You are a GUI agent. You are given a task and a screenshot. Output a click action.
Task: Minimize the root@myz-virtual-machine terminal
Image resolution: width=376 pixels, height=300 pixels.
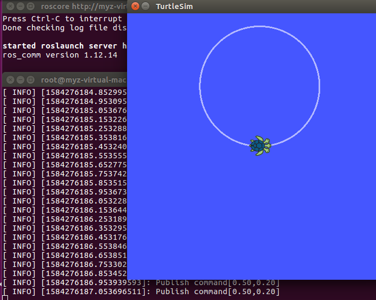tap(20, 80)
